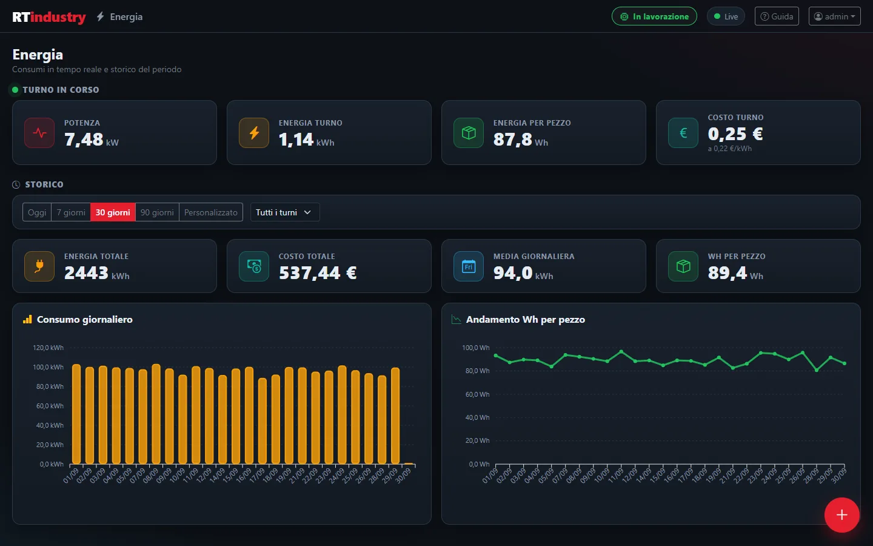Click the yellow bolt icon in Energia Turno card
873x546 pixels.
tap(254, 133)
